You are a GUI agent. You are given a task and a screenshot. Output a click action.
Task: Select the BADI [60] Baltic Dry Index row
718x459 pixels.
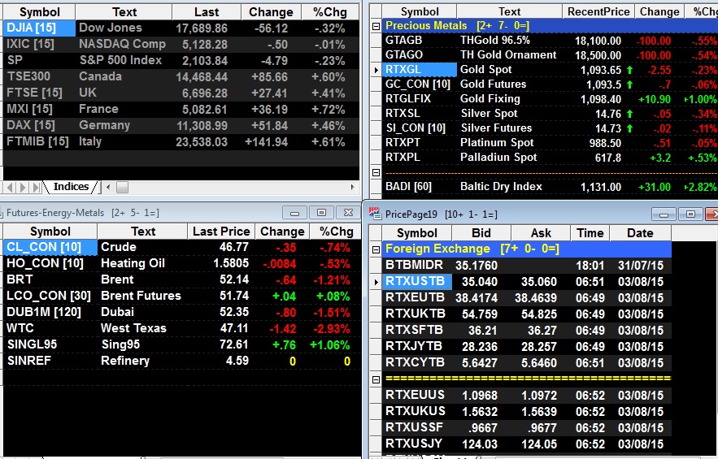click(x=550, y=187)
